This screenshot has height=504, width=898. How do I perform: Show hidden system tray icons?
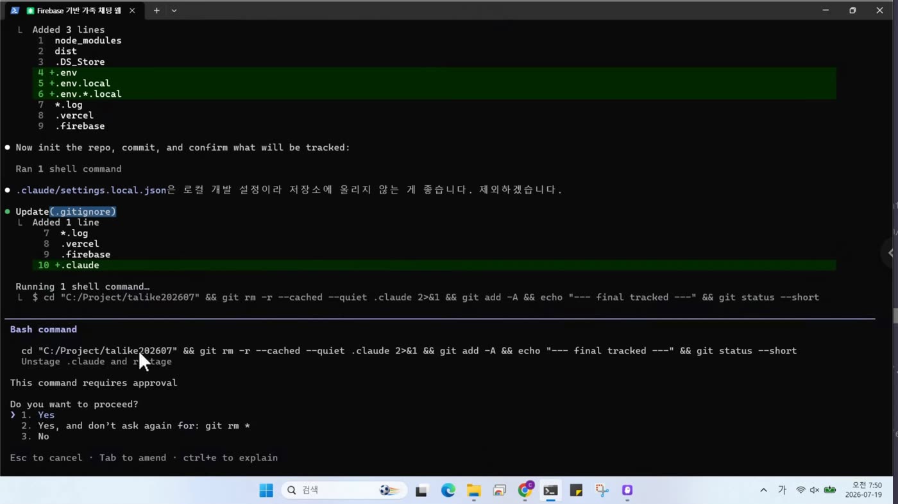763,491
